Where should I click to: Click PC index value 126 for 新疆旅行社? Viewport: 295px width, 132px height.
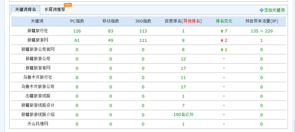77,31
